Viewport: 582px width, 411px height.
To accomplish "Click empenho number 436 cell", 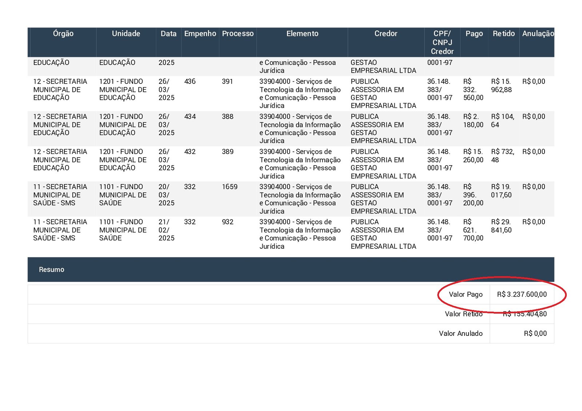I will tap(190, 82).
